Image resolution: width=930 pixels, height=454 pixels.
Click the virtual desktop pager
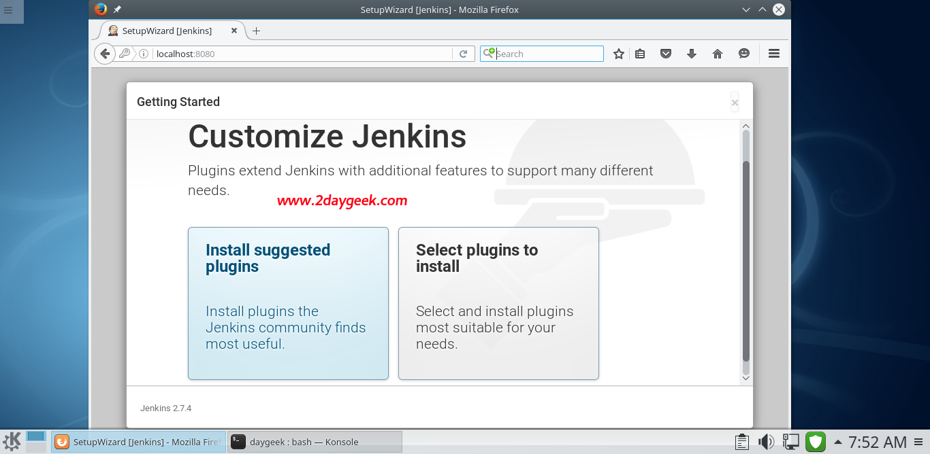(x=35, y=441)
